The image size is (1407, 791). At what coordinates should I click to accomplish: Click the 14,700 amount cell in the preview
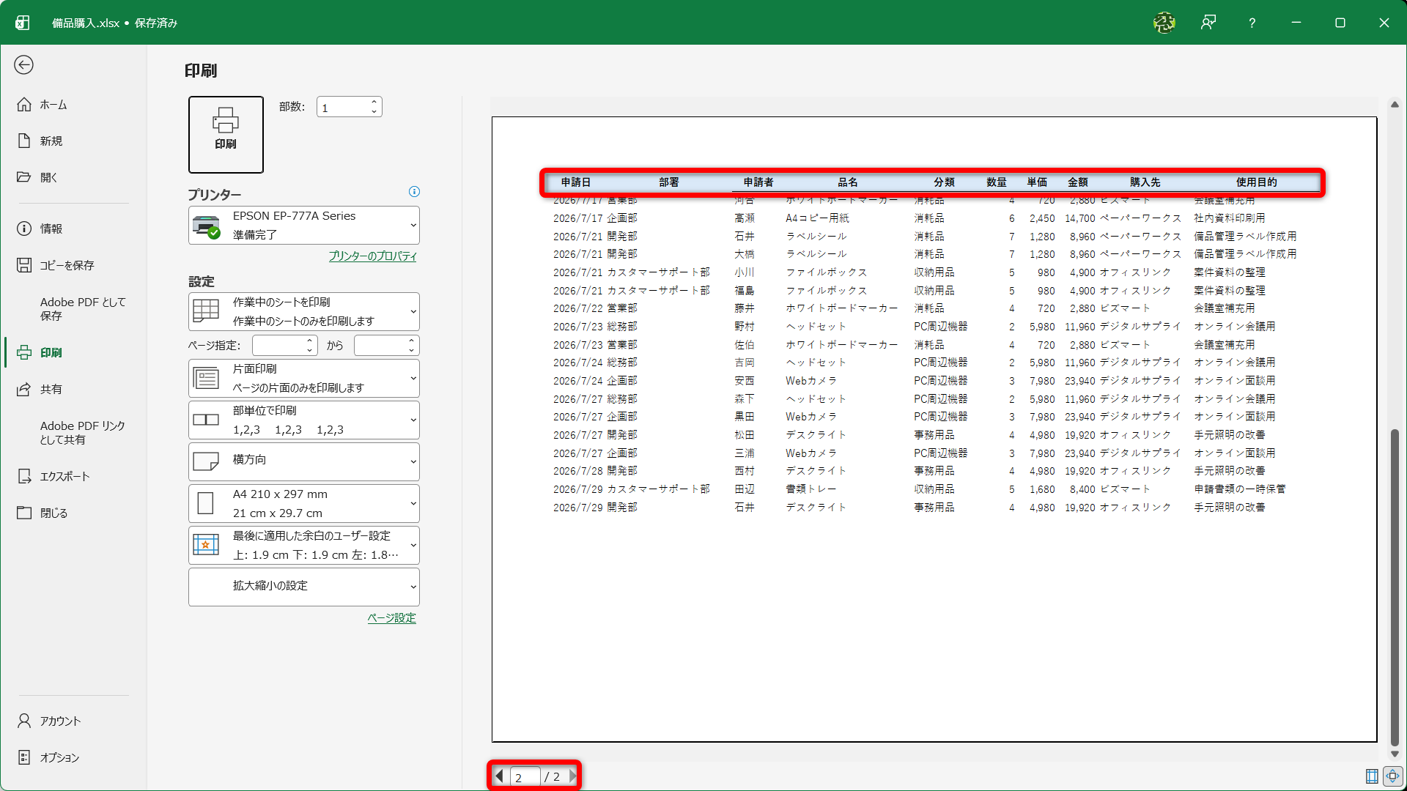1079,218
